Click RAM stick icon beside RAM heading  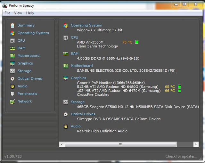pos(66,54)
